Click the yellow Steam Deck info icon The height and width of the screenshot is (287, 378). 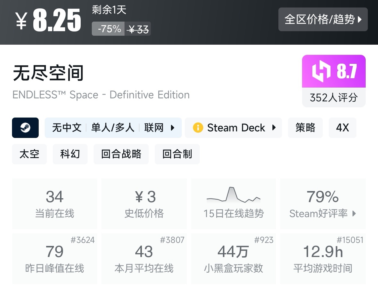[198, 128]
